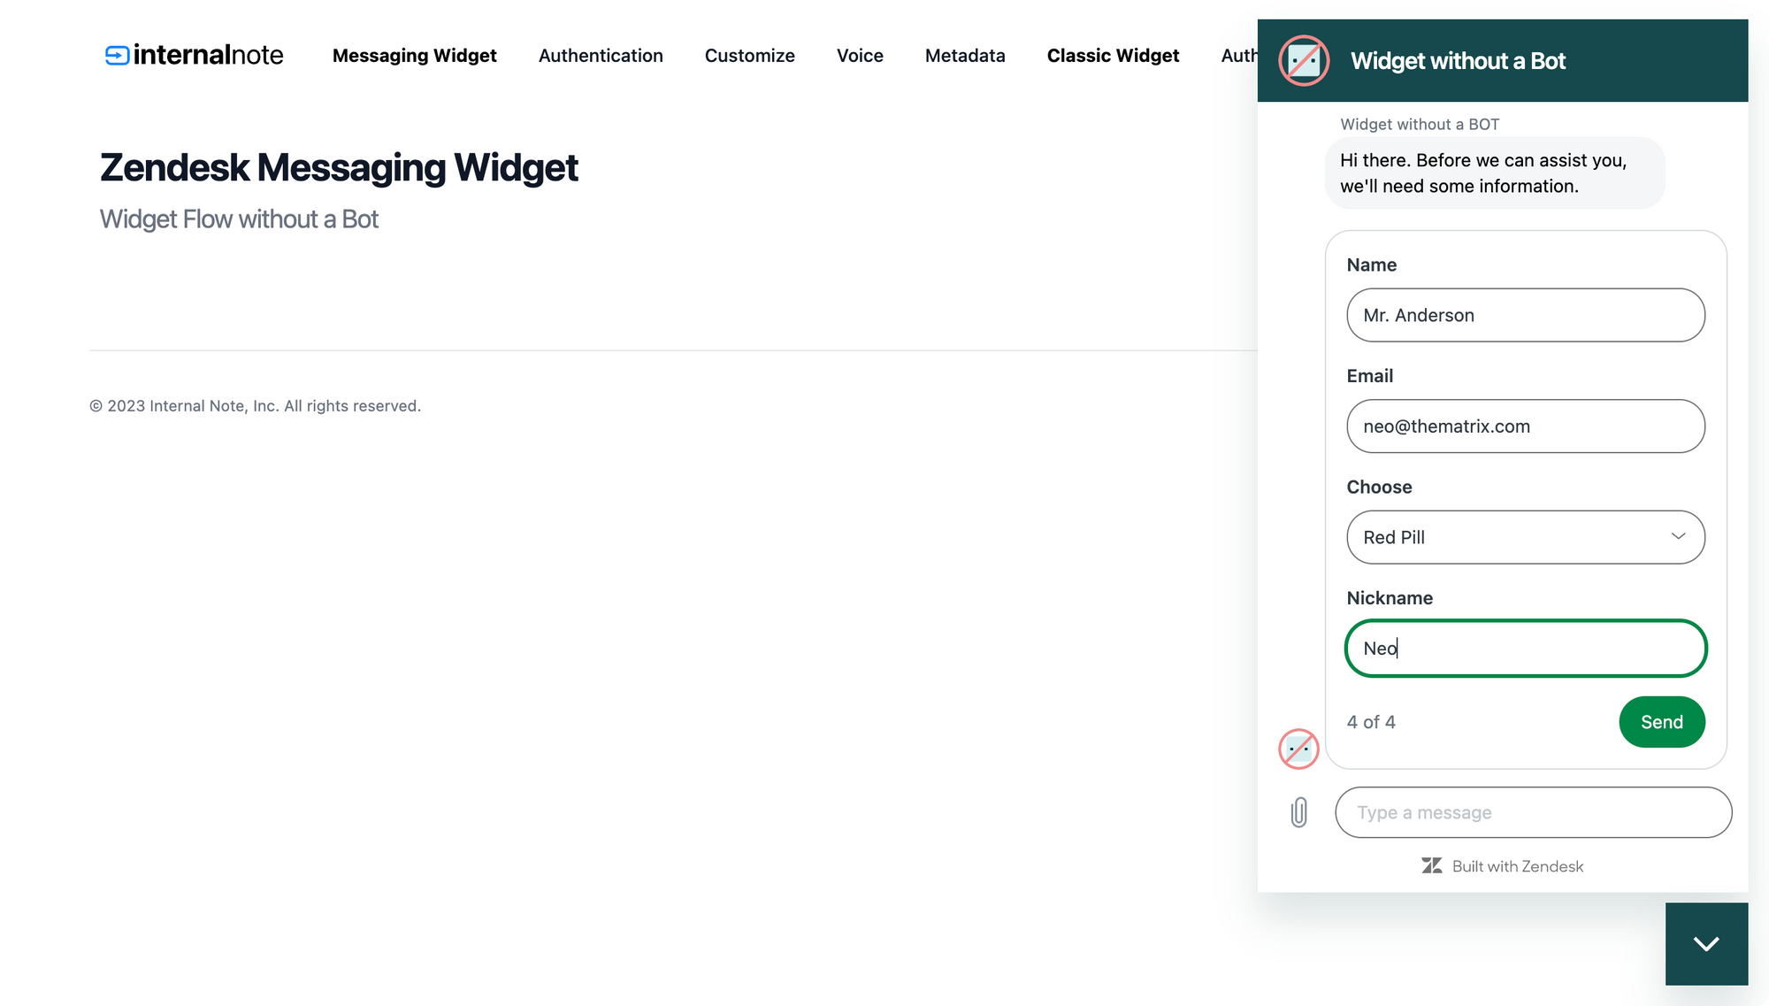Click the internalnote logo
1769x1006 pixels.
coord(195,55)
